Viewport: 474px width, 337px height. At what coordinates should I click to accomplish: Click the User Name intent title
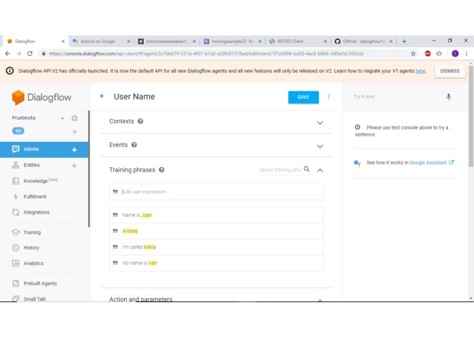tap(134, 97)
